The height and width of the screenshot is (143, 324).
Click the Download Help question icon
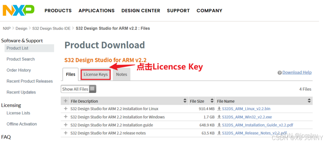(280, 73)
